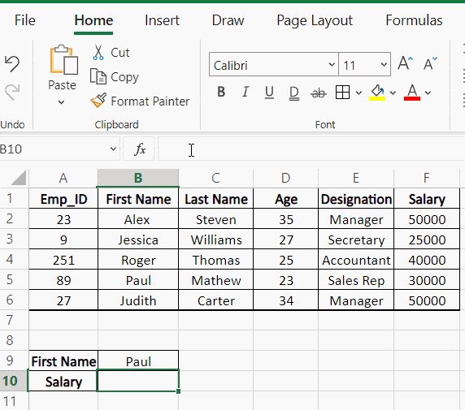
Task: Click the Copy pages icon
Action: 98,76
